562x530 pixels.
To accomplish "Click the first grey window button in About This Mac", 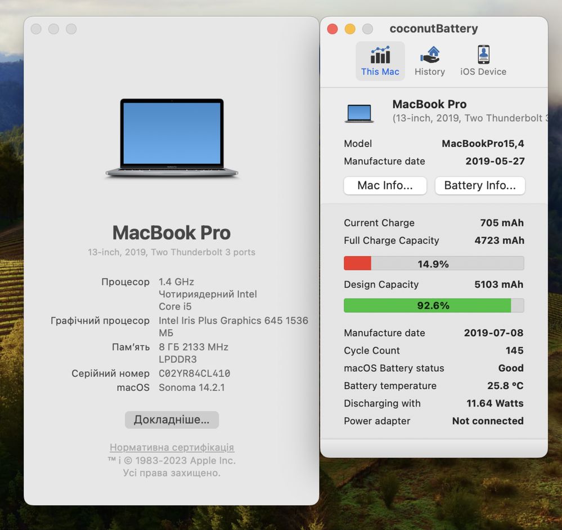I will click(x=36, y=29).
